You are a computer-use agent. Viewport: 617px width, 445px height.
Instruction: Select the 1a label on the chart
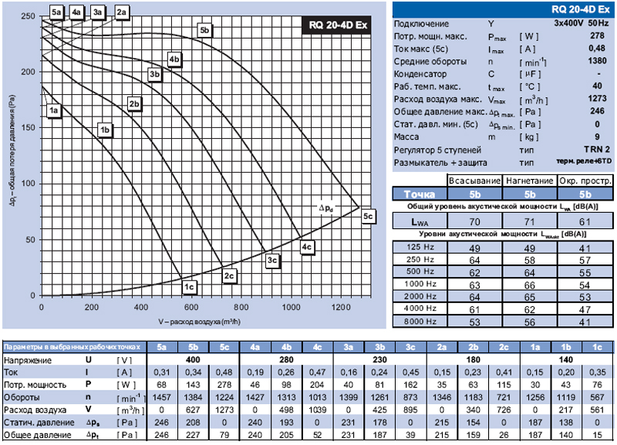point(54,113)
